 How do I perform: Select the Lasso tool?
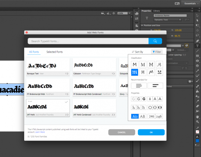[197, 35]
